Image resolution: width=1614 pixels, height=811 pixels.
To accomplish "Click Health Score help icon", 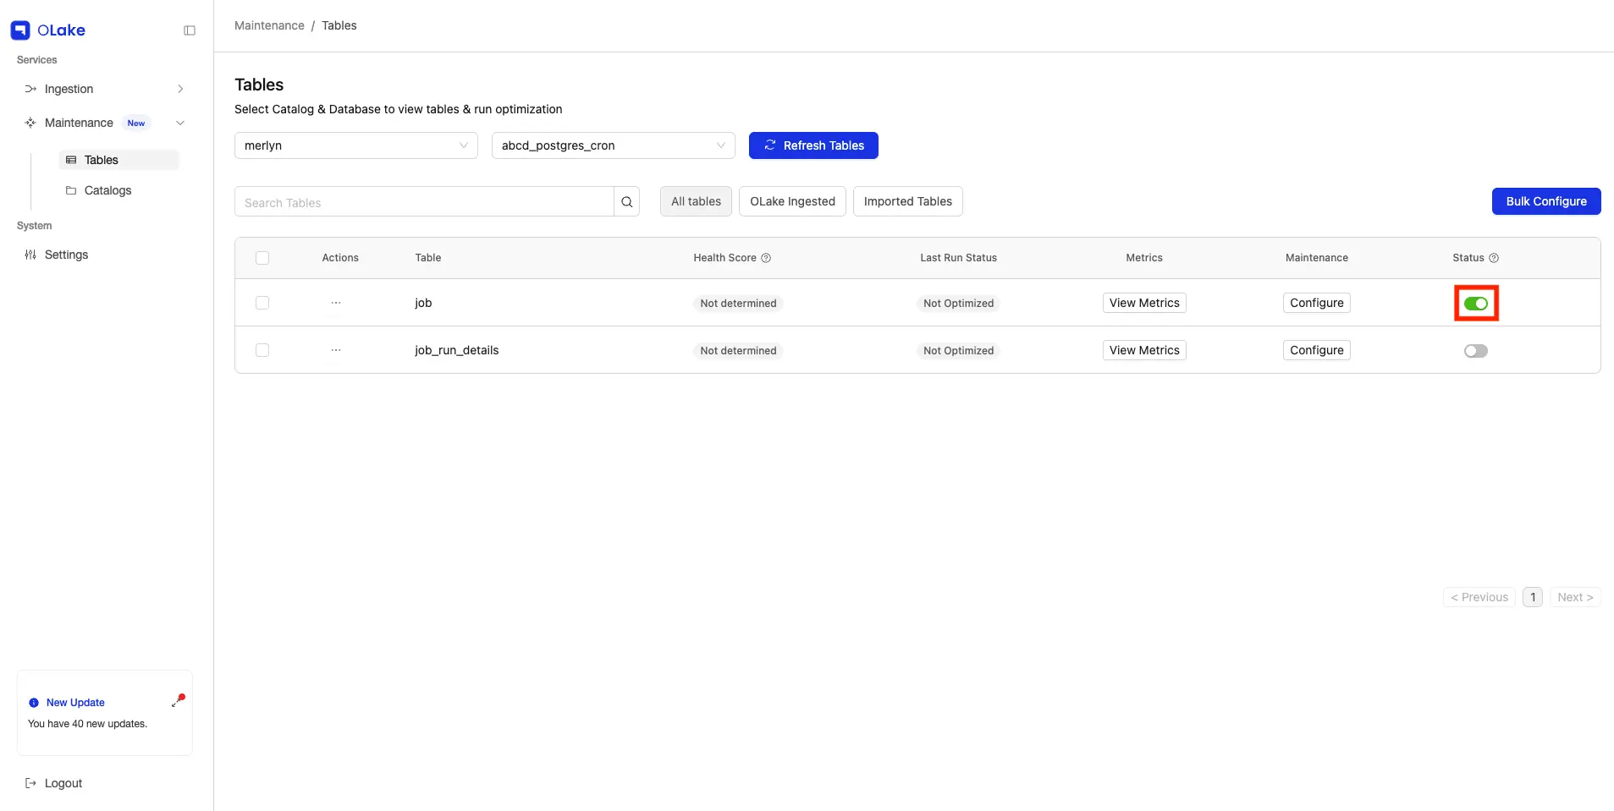I will click(766, 258).
